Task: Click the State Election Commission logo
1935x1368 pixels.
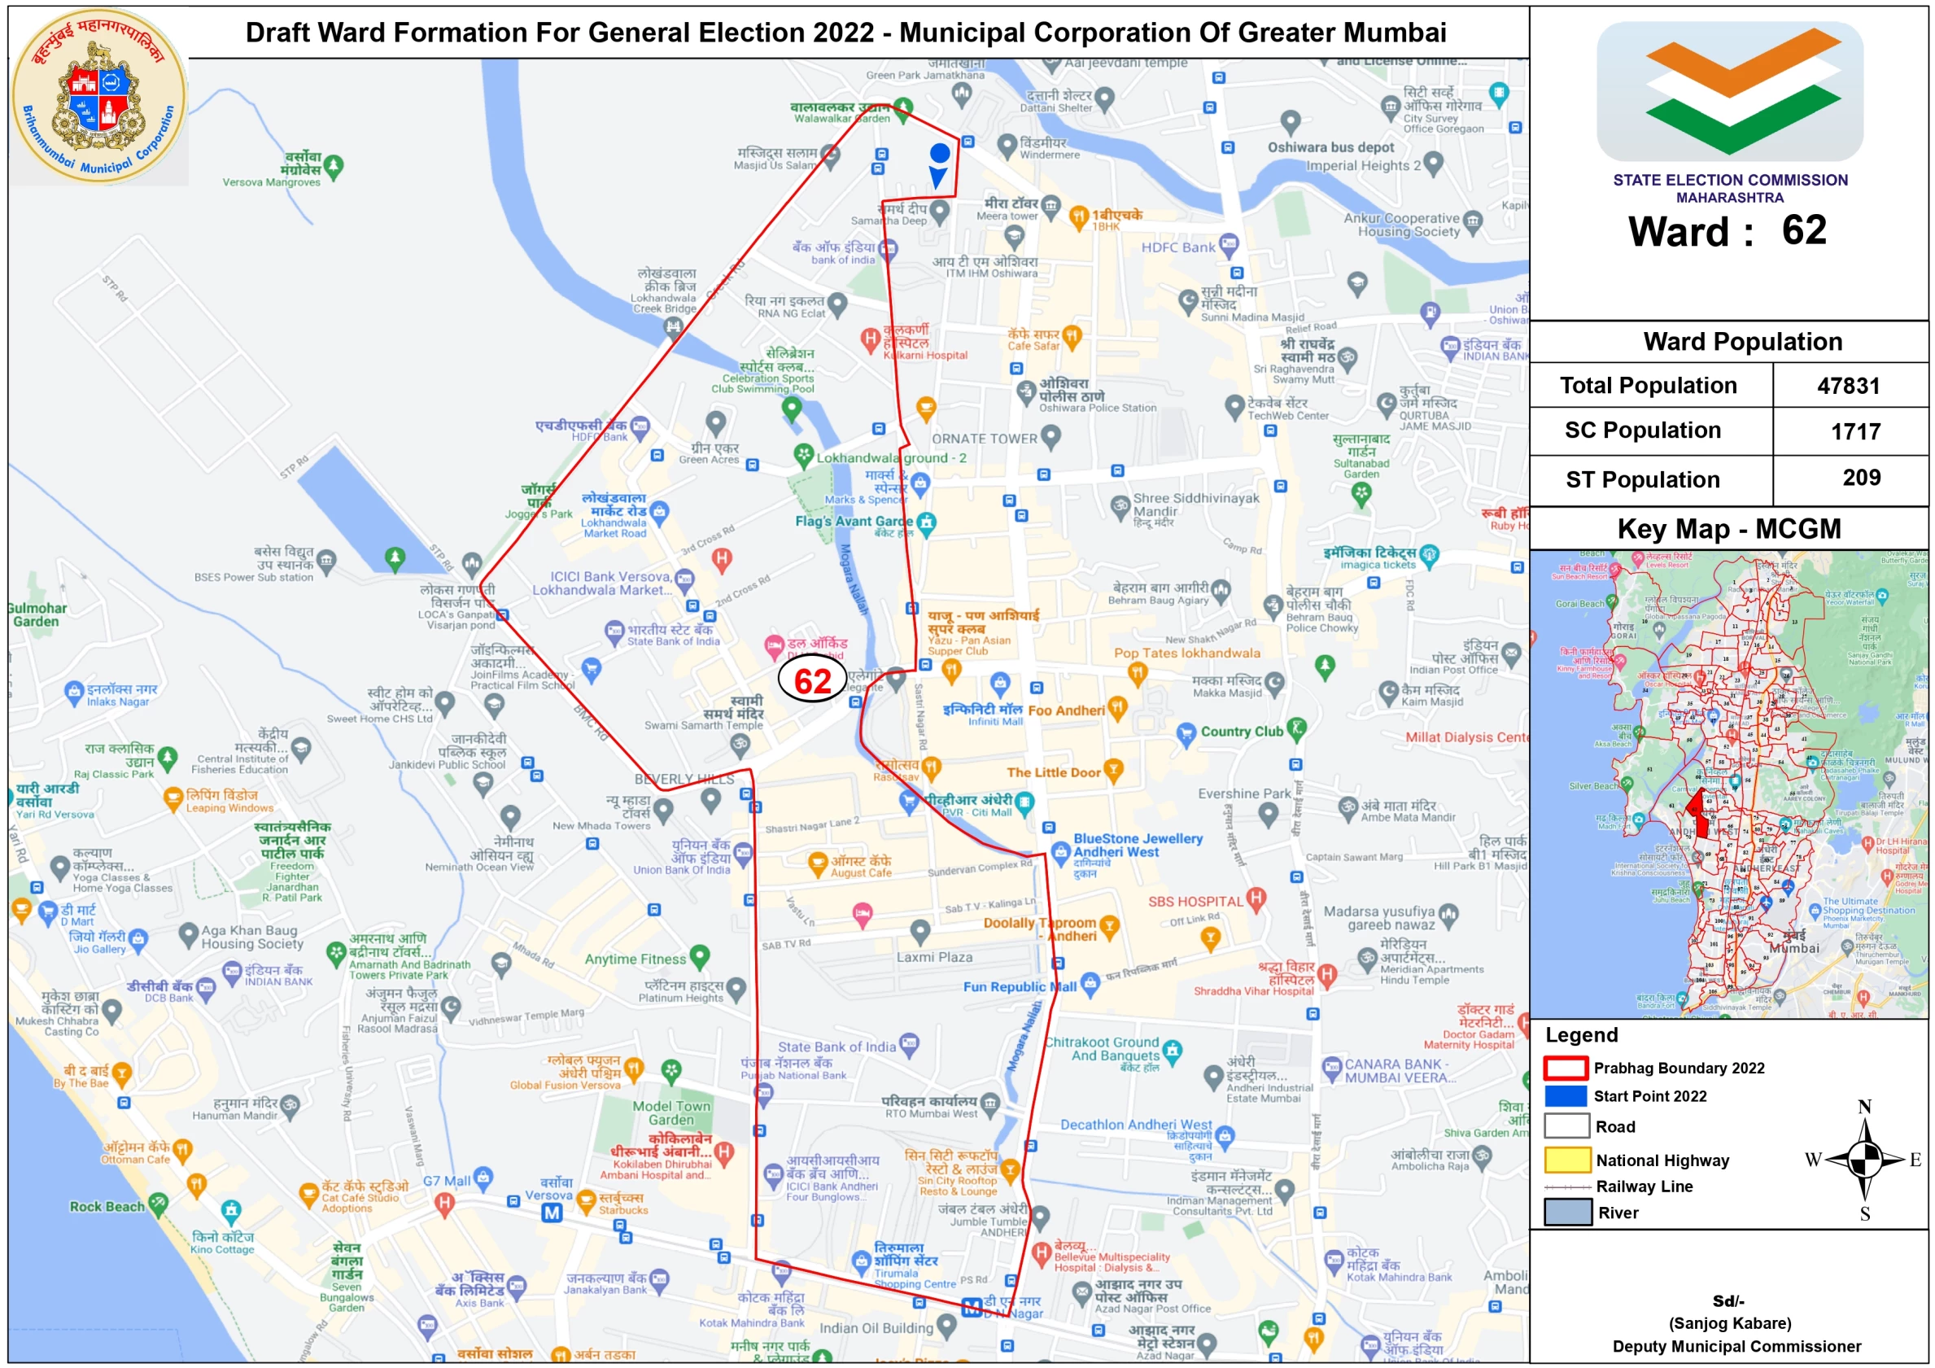Action: click(1728, 91)
